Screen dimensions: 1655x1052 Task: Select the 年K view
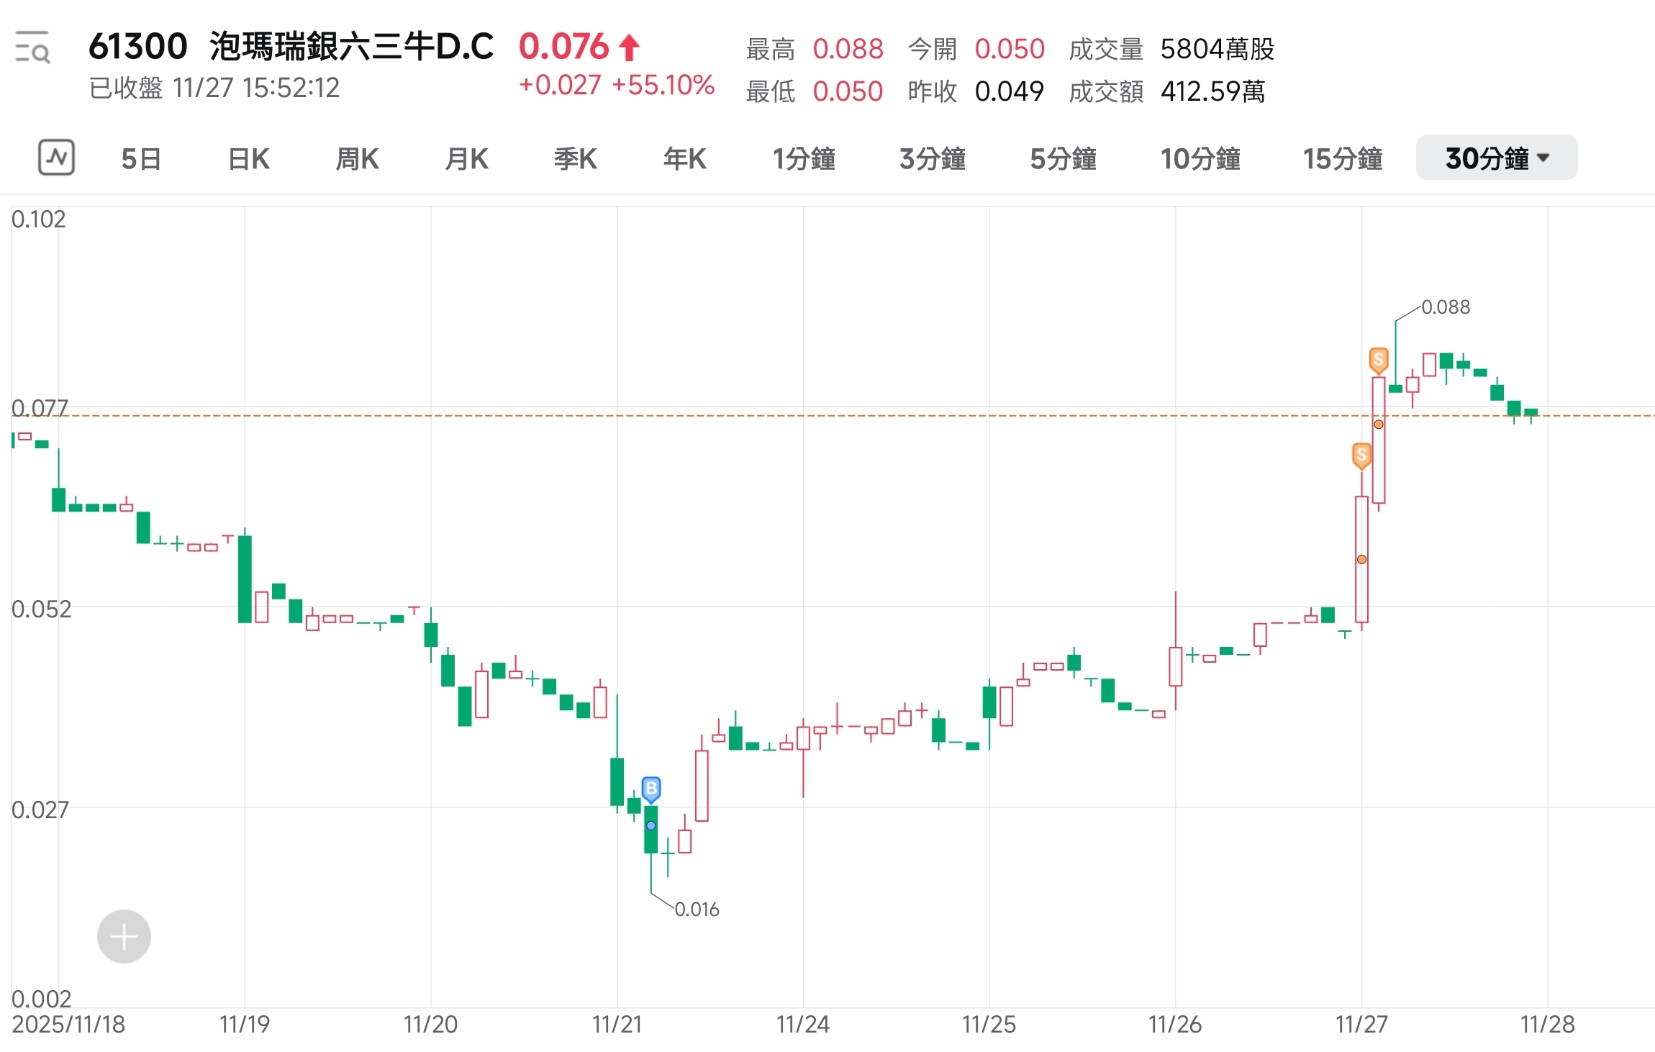[684, 158]
